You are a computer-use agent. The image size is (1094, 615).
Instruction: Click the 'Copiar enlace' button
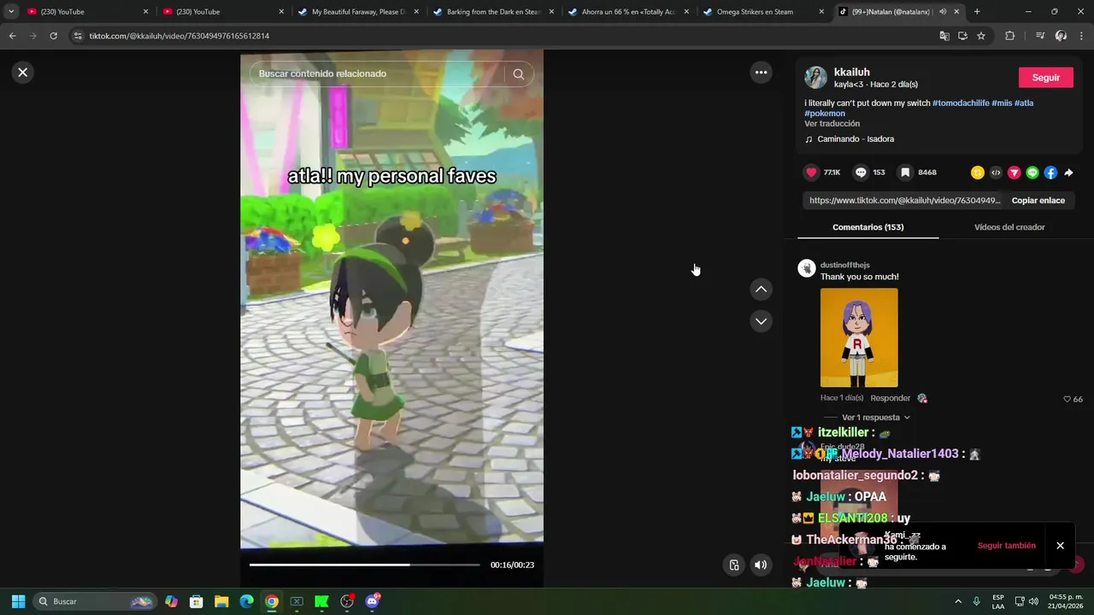(x=1038, y=201)
